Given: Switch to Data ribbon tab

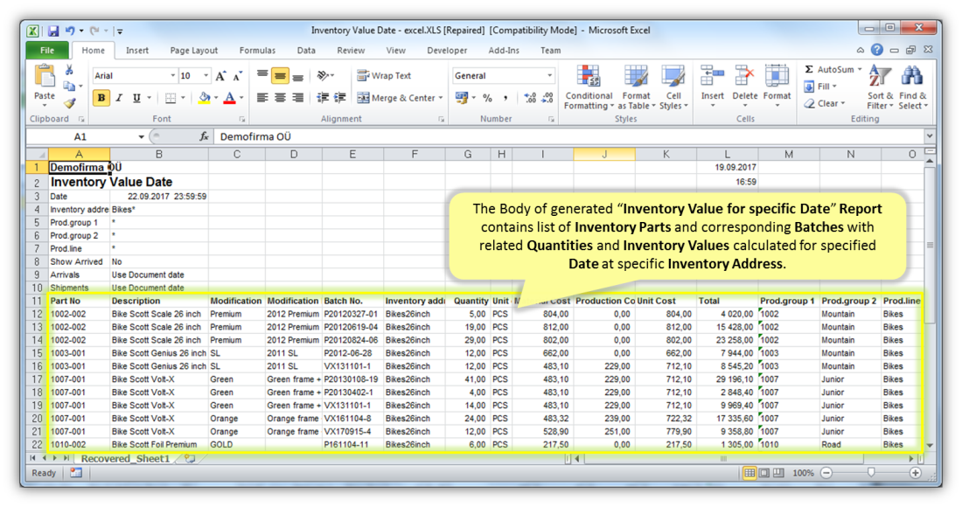Looking at the screenshot, I should (306, 51).
